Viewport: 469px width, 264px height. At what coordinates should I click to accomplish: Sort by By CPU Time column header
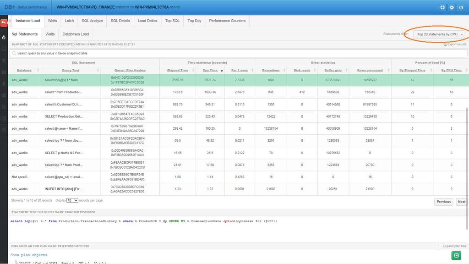[x=451, y=70]
